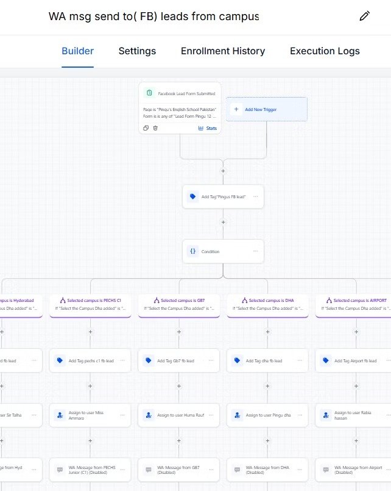Open Assign to user Sir Talha action
391x491 pixels.
coord(21,415)
